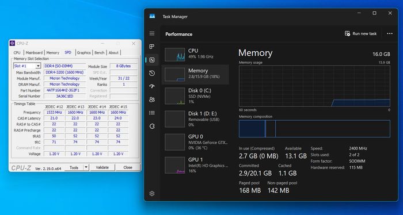Open the Services icon in Task Manager sidebar

pos(152,126)
